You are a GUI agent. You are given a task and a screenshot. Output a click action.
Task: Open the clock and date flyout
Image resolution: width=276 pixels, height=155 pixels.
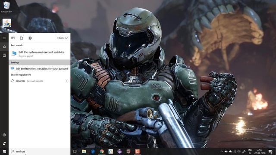(x=260, y=151)
